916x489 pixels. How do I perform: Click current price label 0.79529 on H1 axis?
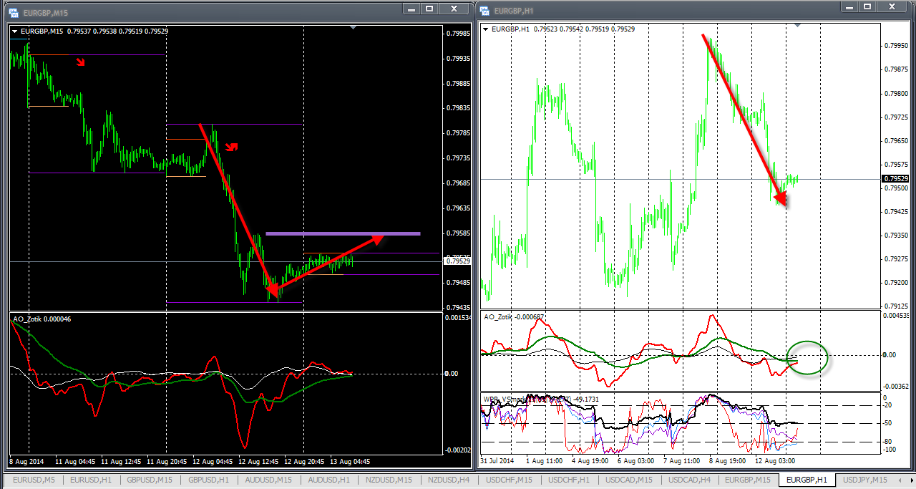(895, 179)
